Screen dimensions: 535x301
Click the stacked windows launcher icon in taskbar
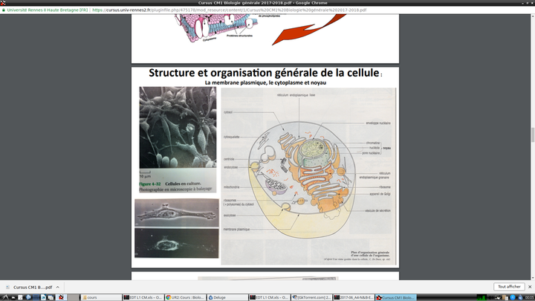click(x=51, y=297)
